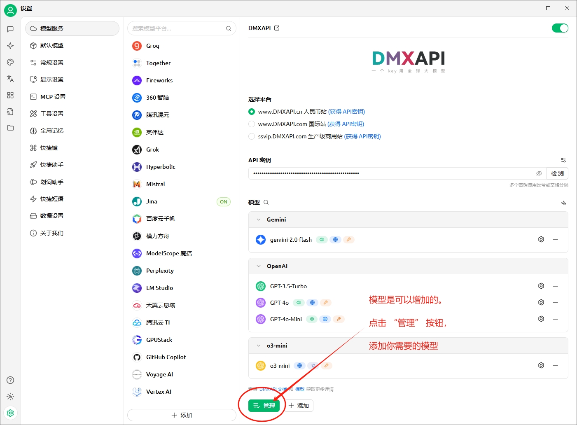Open the knowledge base icon in the sidebar
The image size is (577, 425).
pyautogui.click(x=10, y=111)
